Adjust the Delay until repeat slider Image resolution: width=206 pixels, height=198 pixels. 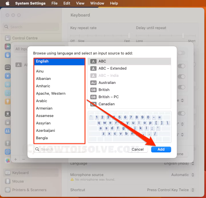click(183, 35)
